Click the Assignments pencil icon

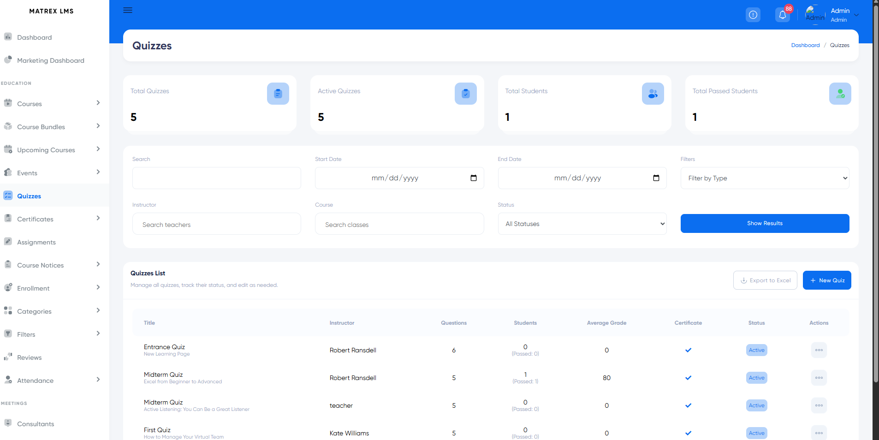[8, 241]
